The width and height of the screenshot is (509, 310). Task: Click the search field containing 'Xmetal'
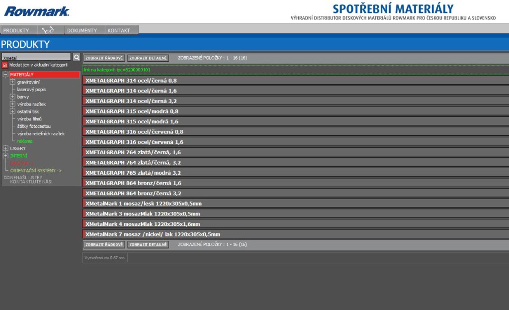(x=36, y=57)
